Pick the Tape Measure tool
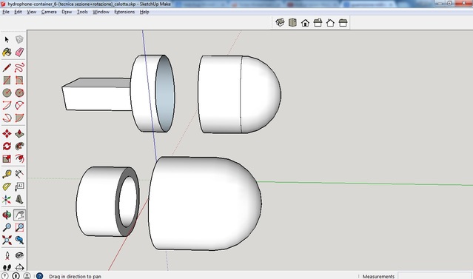The height and width of the screenshot is (279, 473). 7,174
